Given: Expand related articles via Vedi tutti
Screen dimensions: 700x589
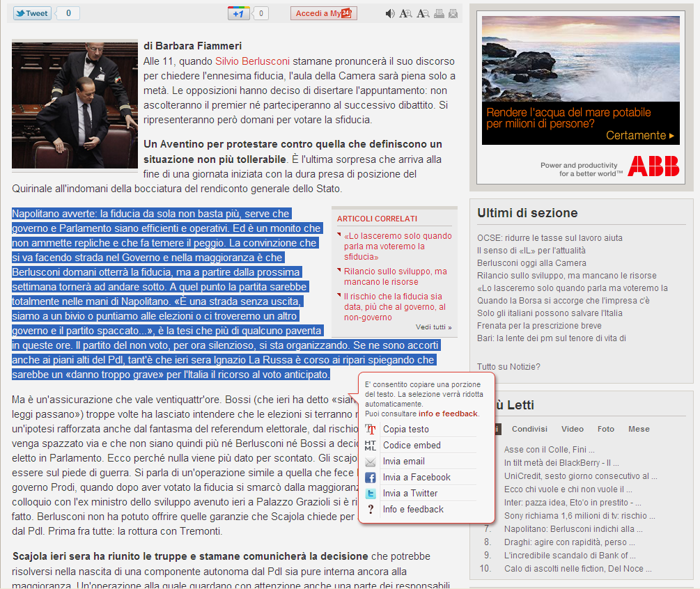Looking at the screenshot, I should click(433, 327).
